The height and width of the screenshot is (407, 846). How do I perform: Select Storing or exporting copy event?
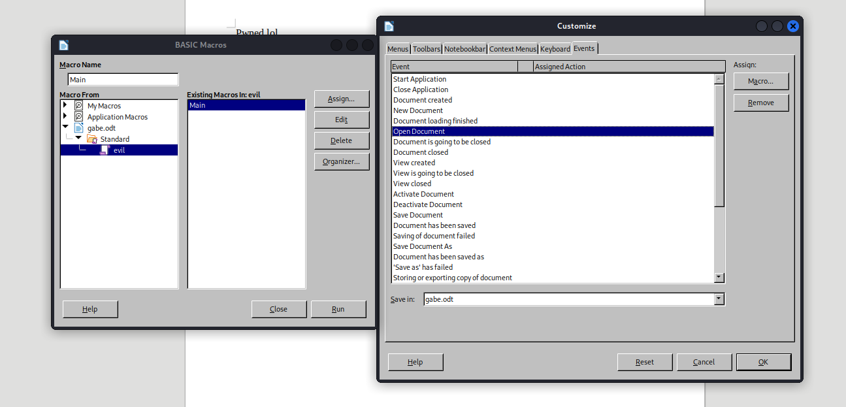coord(553,278)
